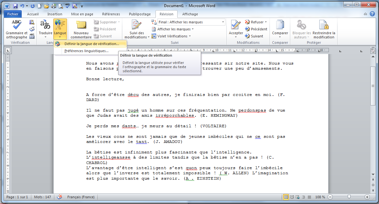Redo the previous action
Screen dimensions: 379x204
pos(33,6)
